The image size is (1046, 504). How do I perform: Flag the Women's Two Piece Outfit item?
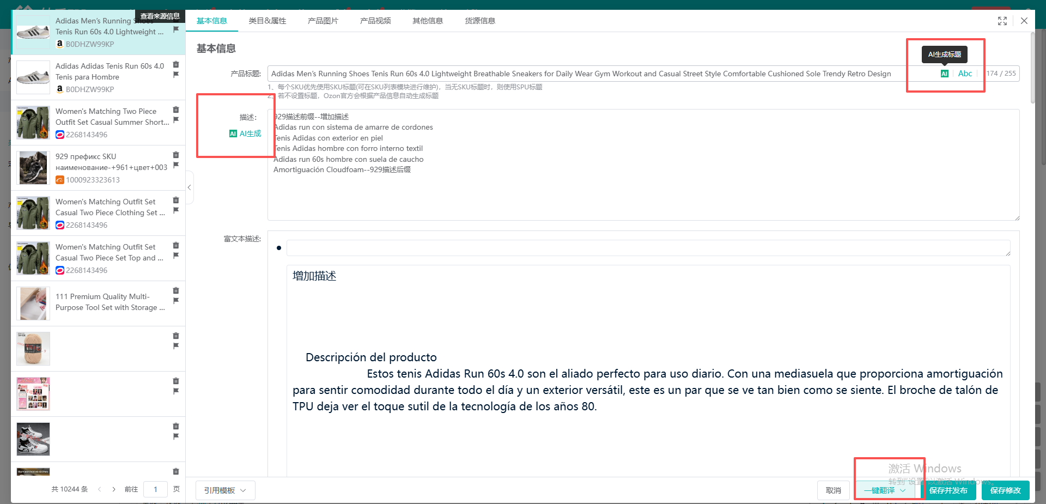point(176,120)
